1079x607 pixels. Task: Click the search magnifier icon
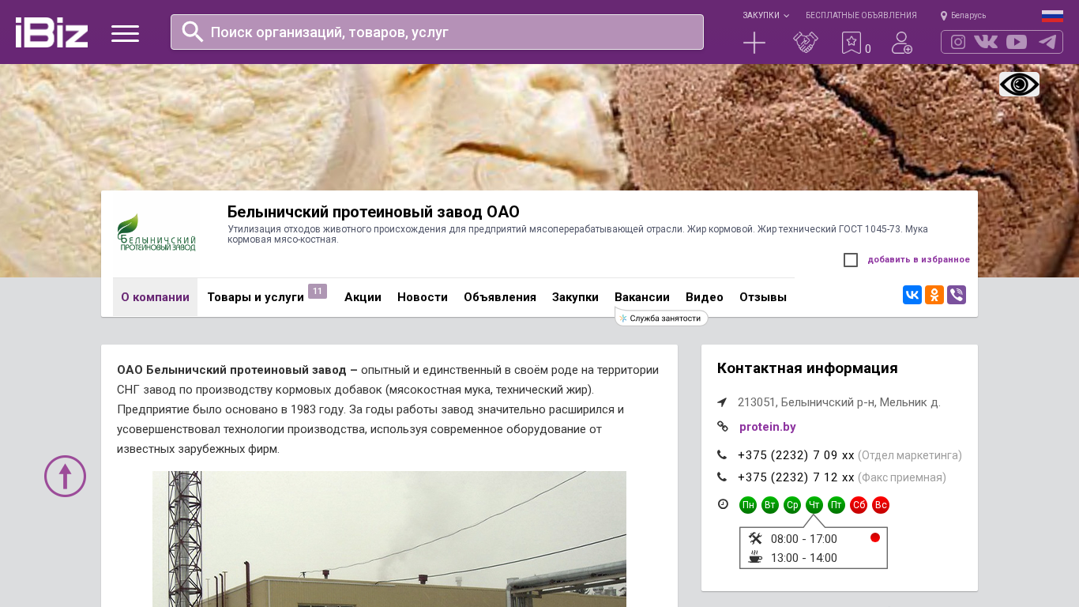[x=193, y=32]
